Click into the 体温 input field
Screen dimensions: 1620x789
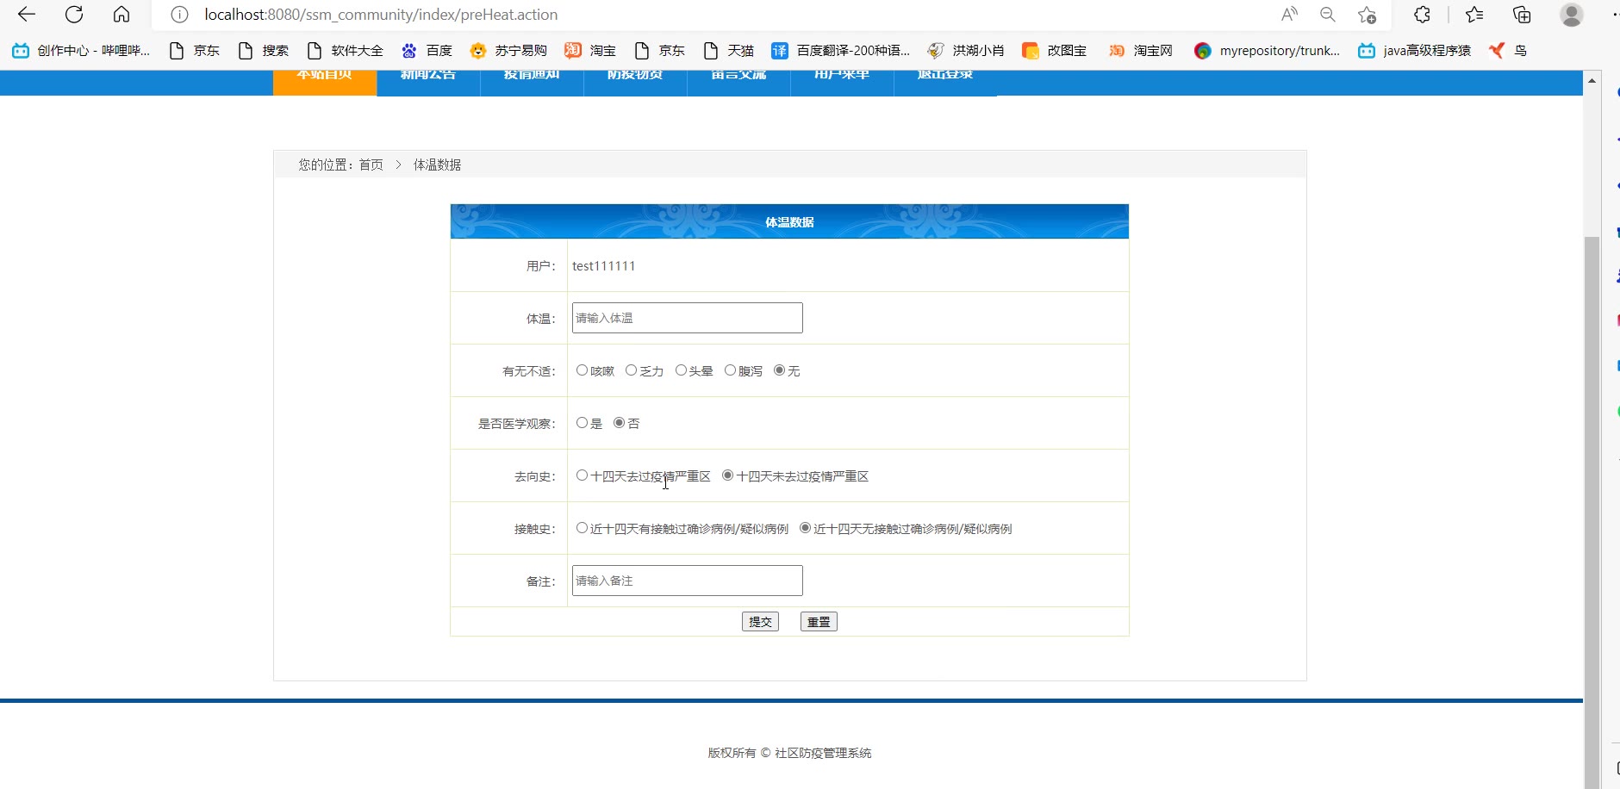tap(687, 318)
